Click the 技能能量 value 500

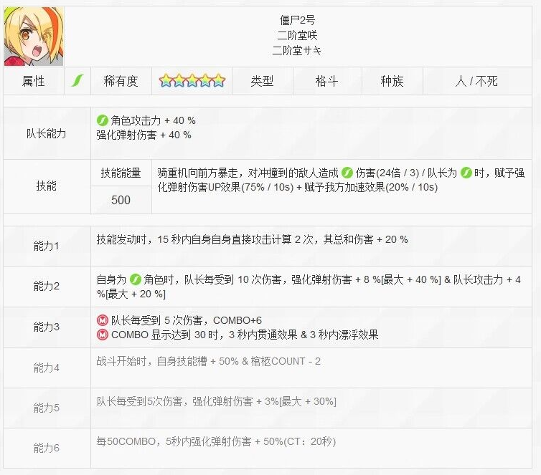tap(121, 200)
